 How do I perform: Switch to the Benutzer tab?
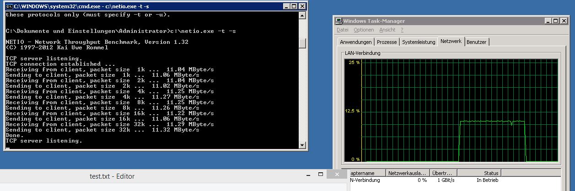477,42
